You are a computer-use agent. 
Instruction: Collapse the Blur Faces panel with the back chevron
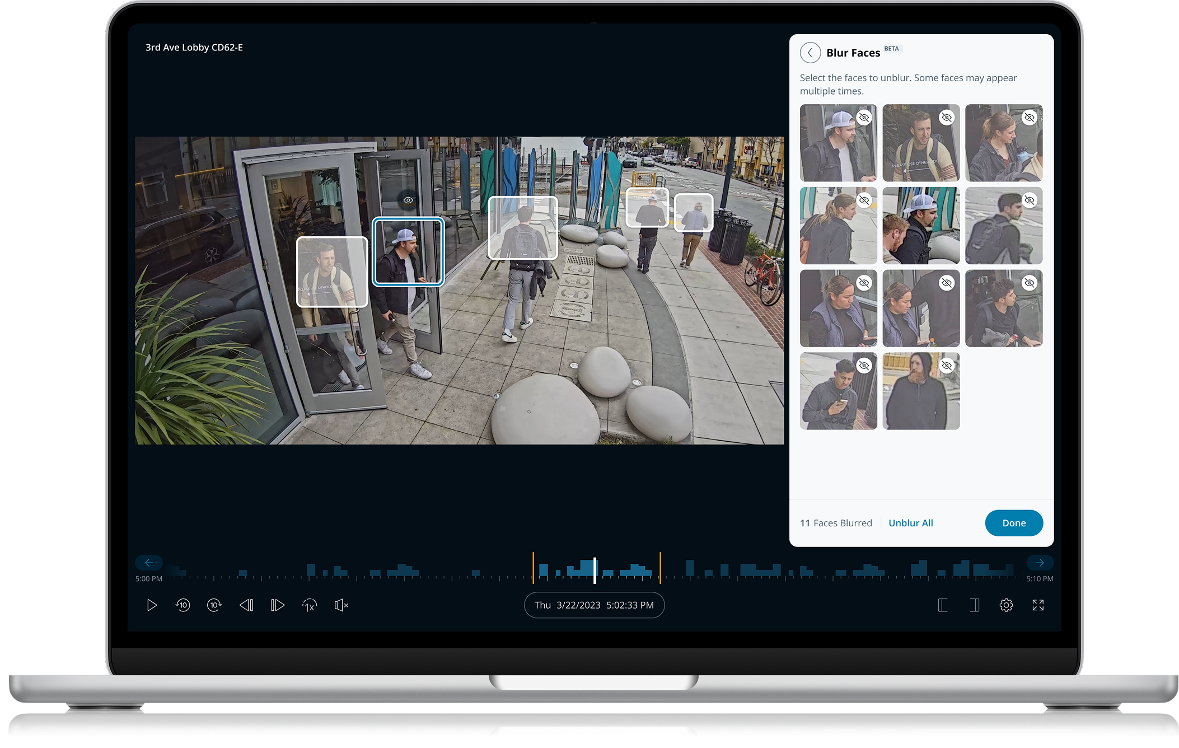pos(810,52)
